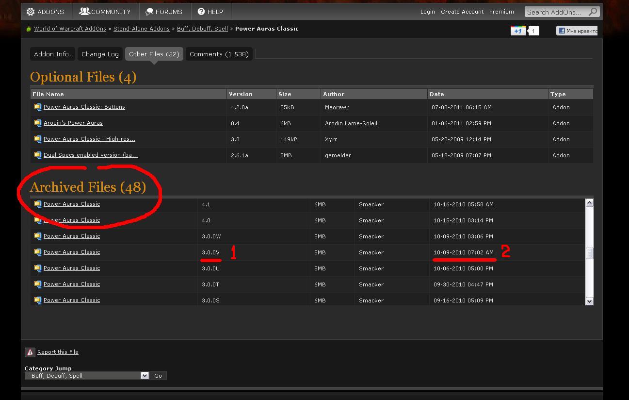Viewport: 629px width, 400px height.
Task: Click Create Account link
Action: pyautogui.click(x=462, y=12)
